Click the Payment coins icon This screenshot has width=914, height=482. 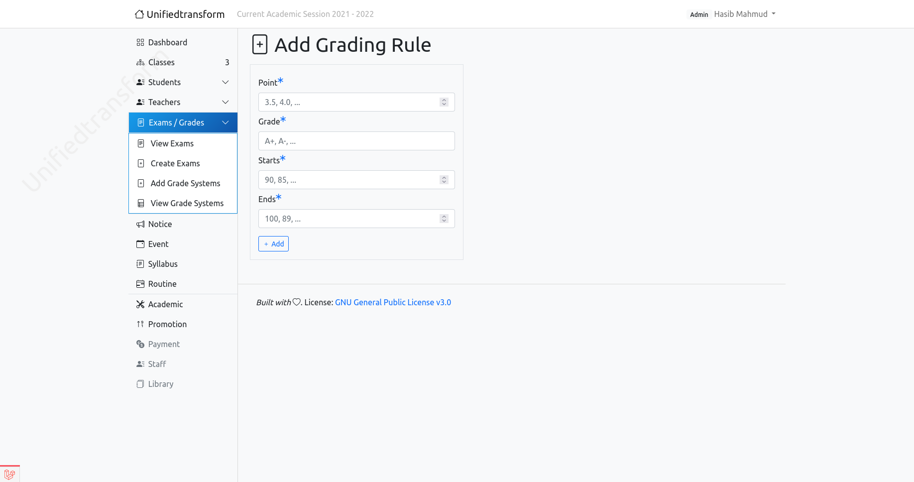point(140,344)
